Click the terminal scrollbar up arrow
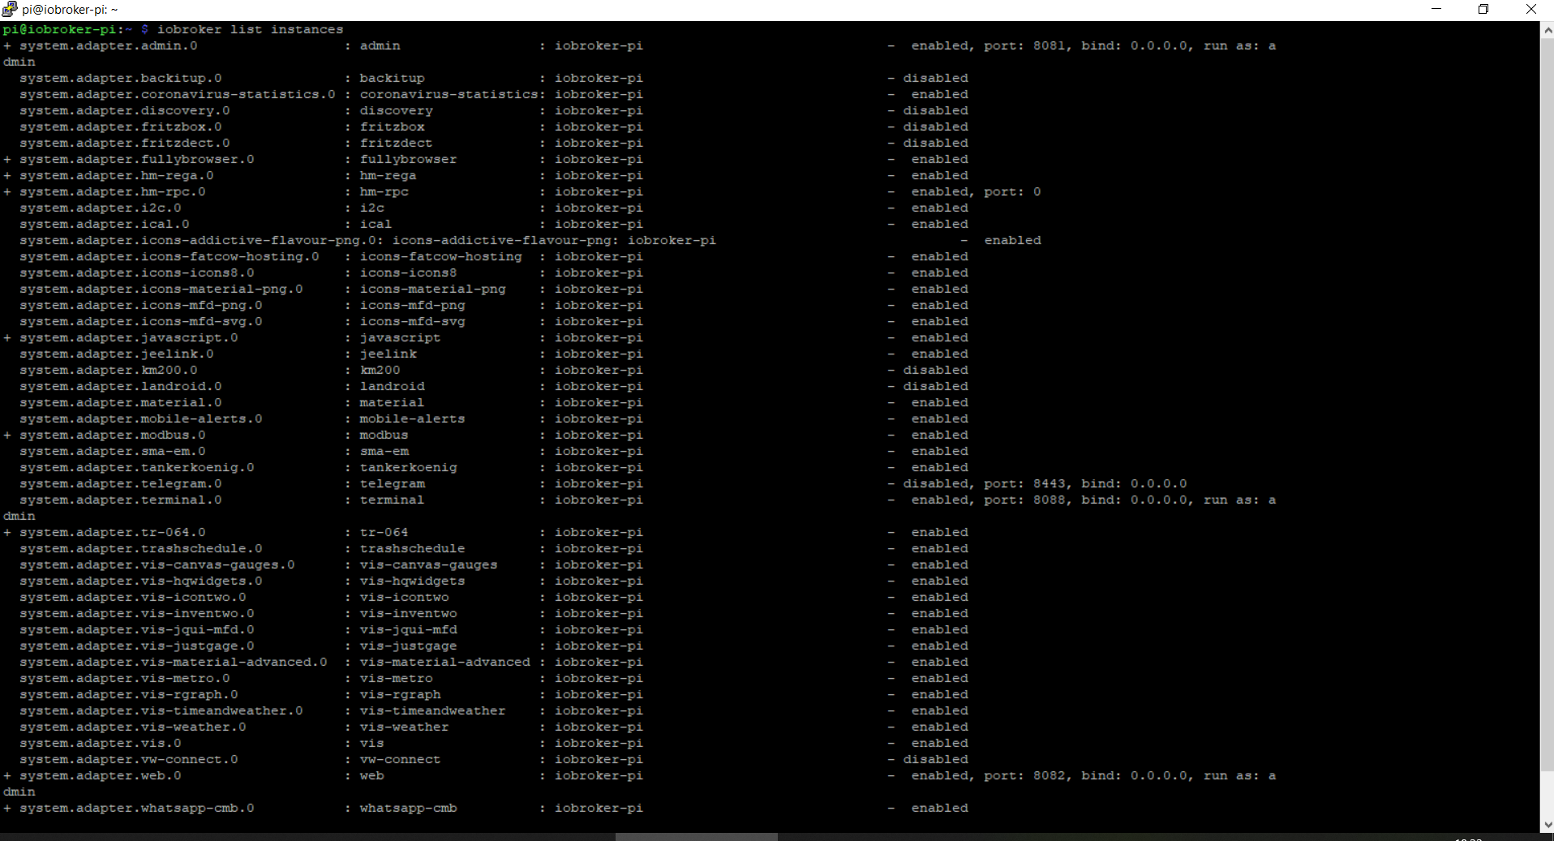Viewport: 1554px width, 841px height. pyautogui.click(x=1547, y=30)
